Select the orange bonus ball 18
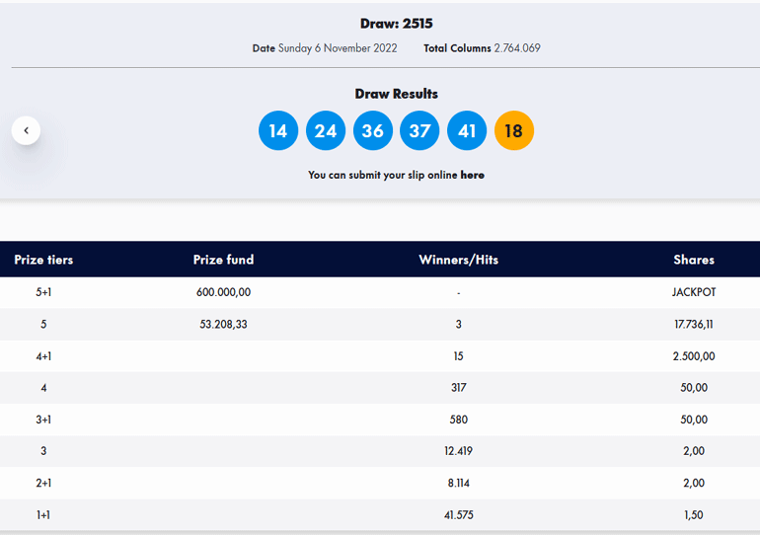 tap(513, 131)
